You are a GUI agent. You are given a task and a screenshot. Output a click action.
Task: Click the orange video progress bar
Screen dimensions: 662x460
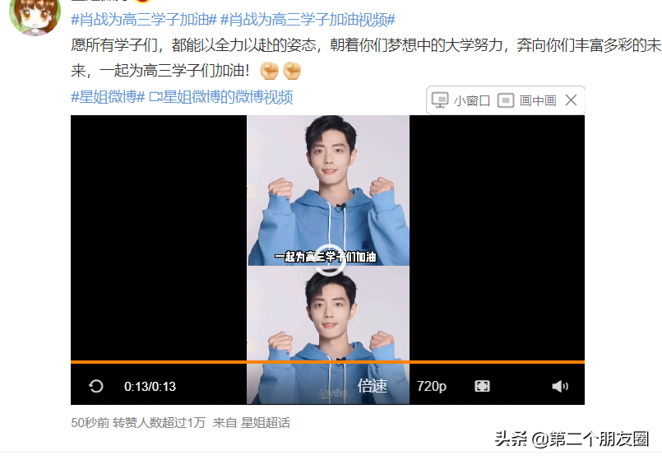327,362
